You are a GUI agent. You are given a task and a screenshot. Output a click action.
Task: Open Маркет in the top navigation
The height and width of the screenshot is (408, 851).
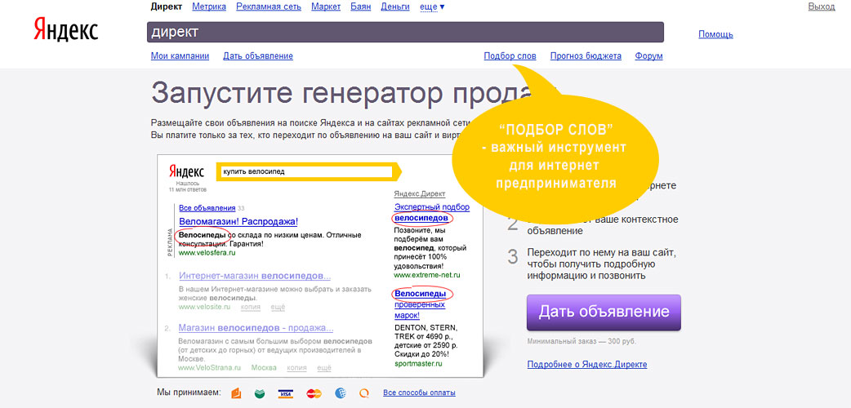326,7
